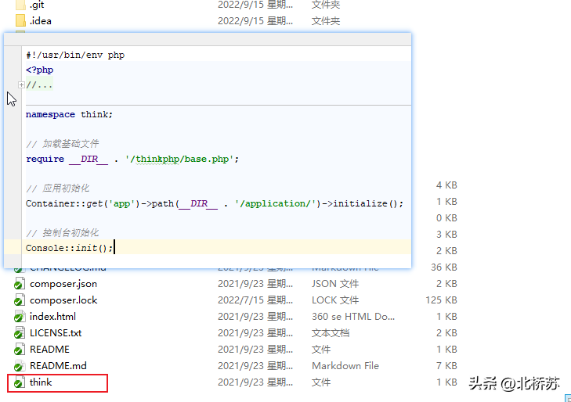The width and height of the screenshot is (571, 402).
Task: Select the README file icon
Action: point(20,350)
